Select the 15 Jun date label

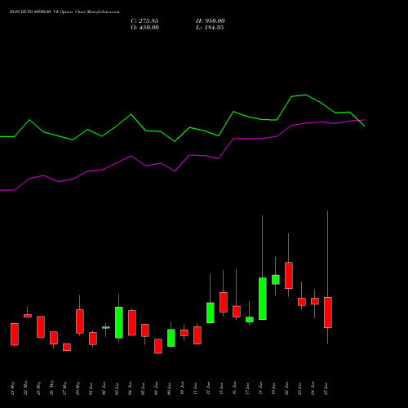(x=222, y=388)
